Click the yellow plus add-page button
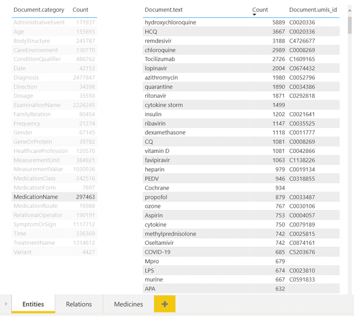The height and width of the screenshot is (316, 354). tap(165, 304)
